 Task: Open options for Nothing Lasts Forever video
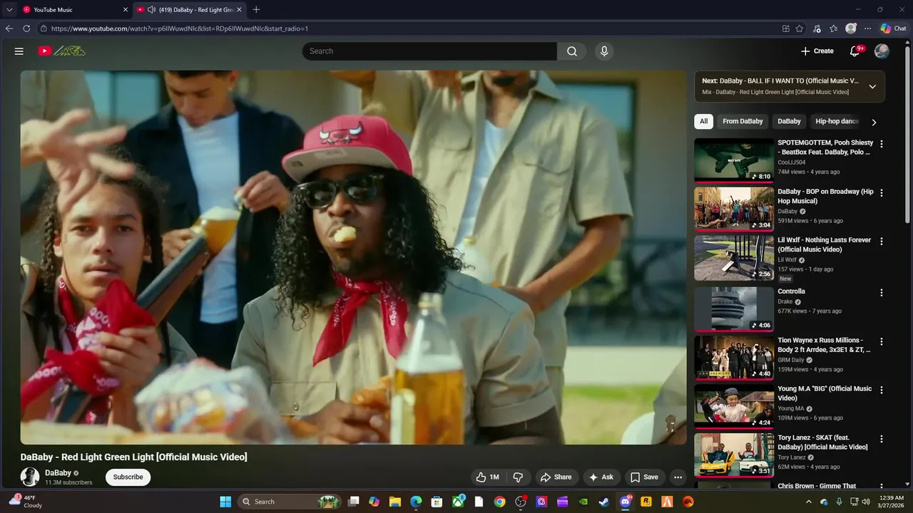tap(882, 242)
